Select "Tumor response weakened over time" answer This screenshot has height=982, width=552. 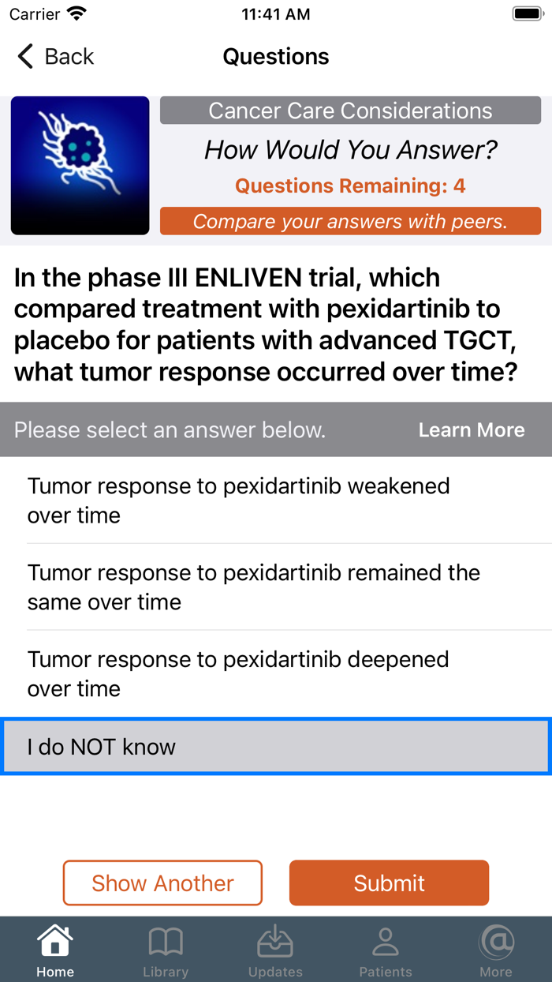click(x=275, y=501)
